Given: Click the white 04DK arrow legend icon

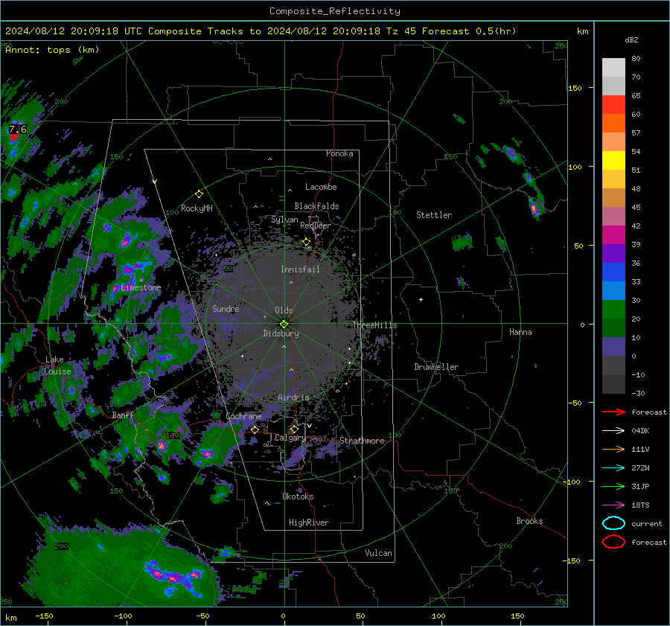Looking at the screenshot, I should [613, 430].
